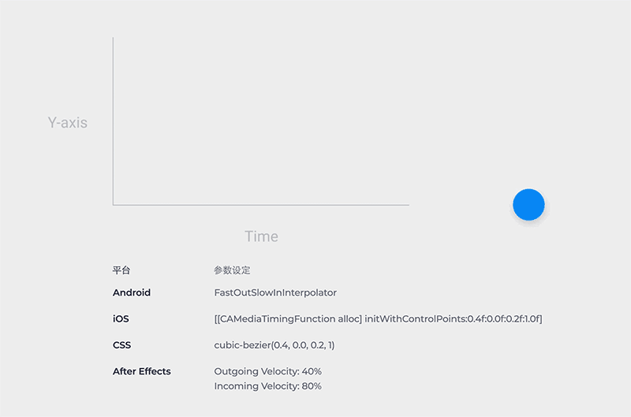
Task: Click the graph origin corner
Action: click(x=114, y=205)
